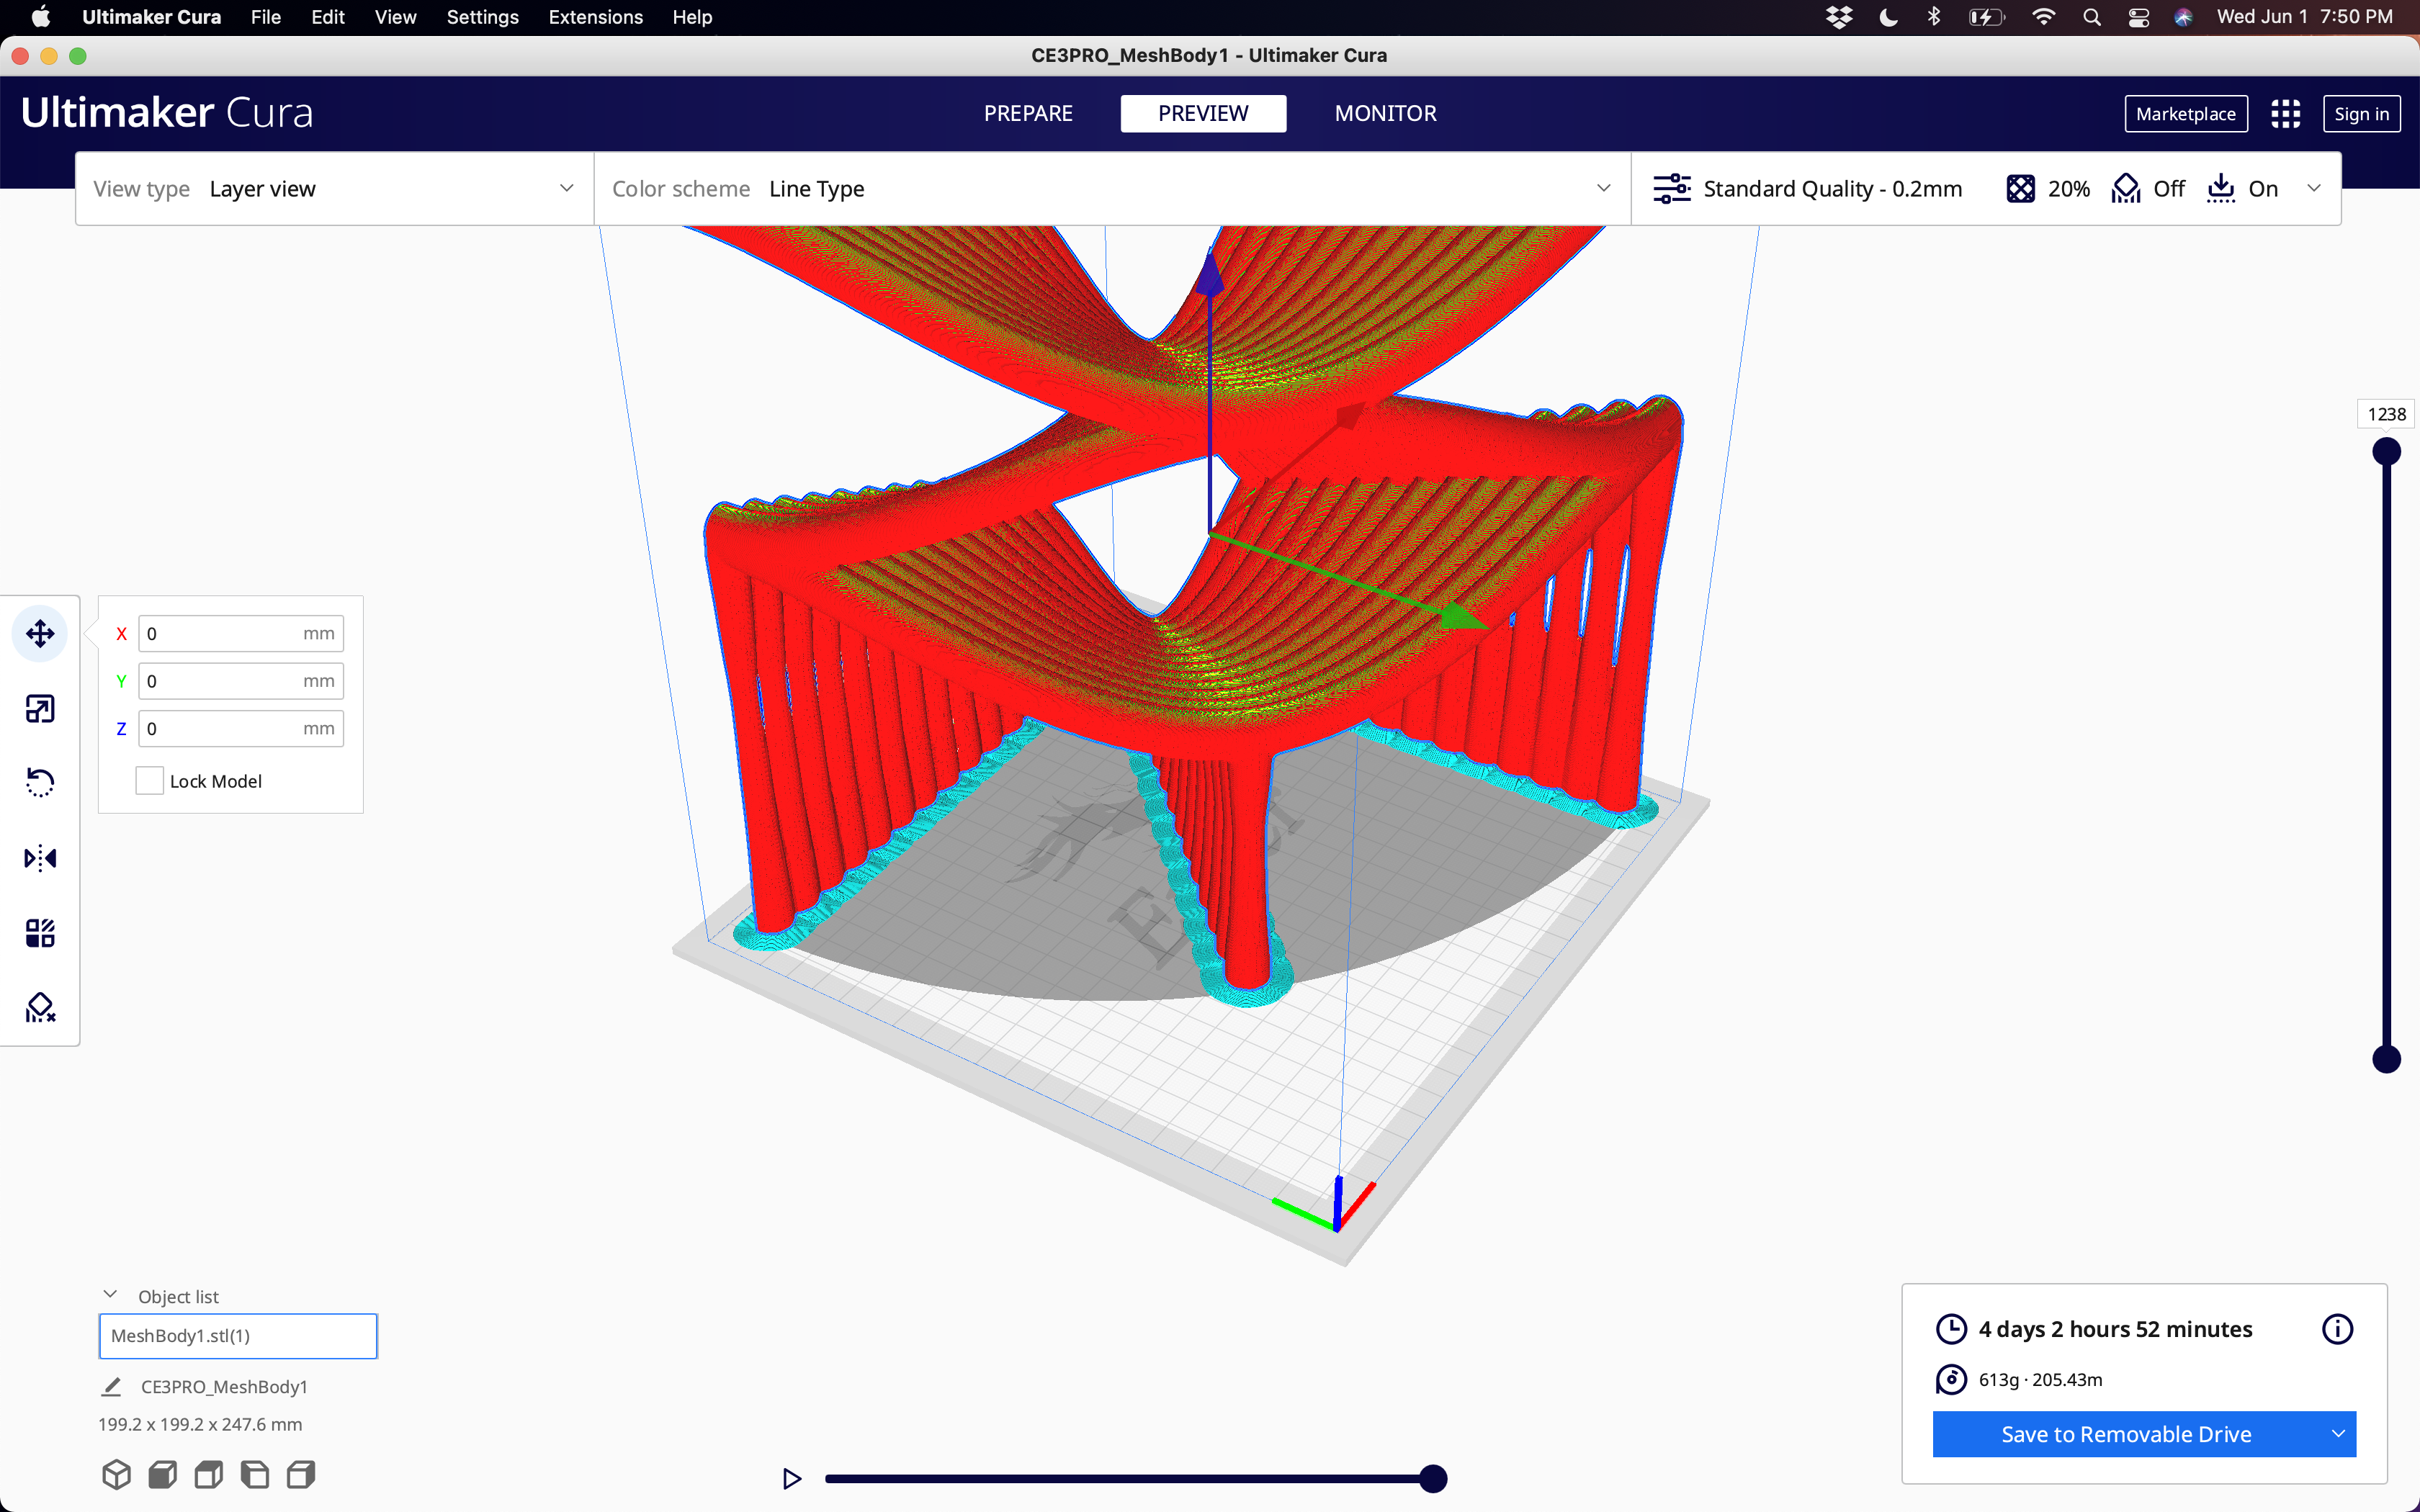Select the Rotate tool icon
Image resolution: width=2420 pixels, height=1512 pixels.
[40, 783]
